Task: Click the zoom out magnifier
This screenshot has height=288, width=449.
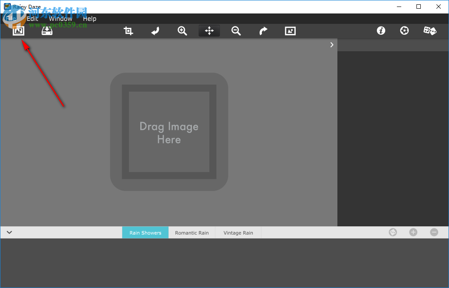Action: pyautogui.click(x=236, y=31)
